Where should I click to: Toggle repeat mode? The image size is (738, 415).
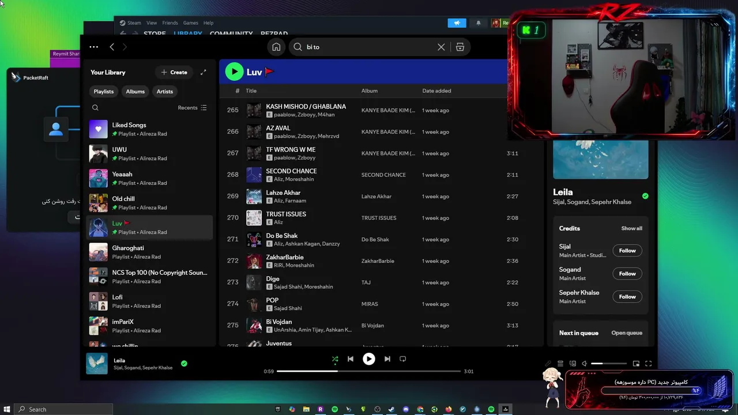coord(403,359)
